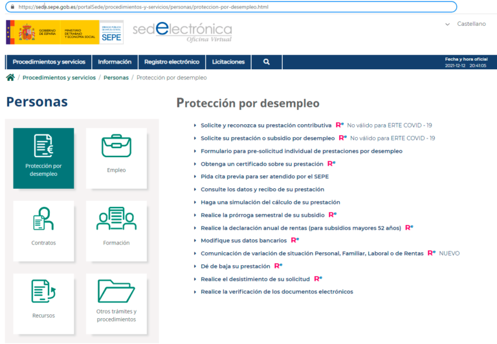
Task: Click the Gobierno de España emblem
Action: point(27,32)
